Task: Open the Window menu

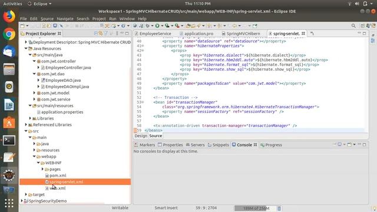Action: [127, 18]
